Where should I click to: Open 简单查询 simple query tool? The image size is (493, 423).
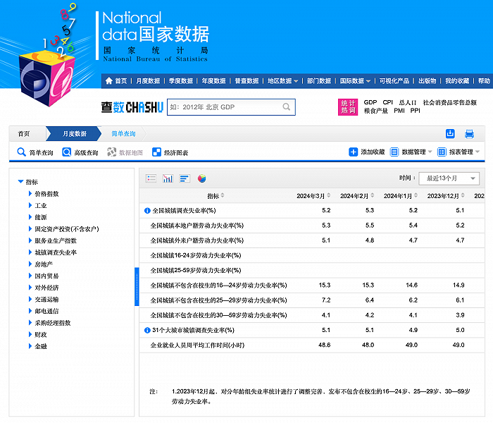(x=35, y=152)
